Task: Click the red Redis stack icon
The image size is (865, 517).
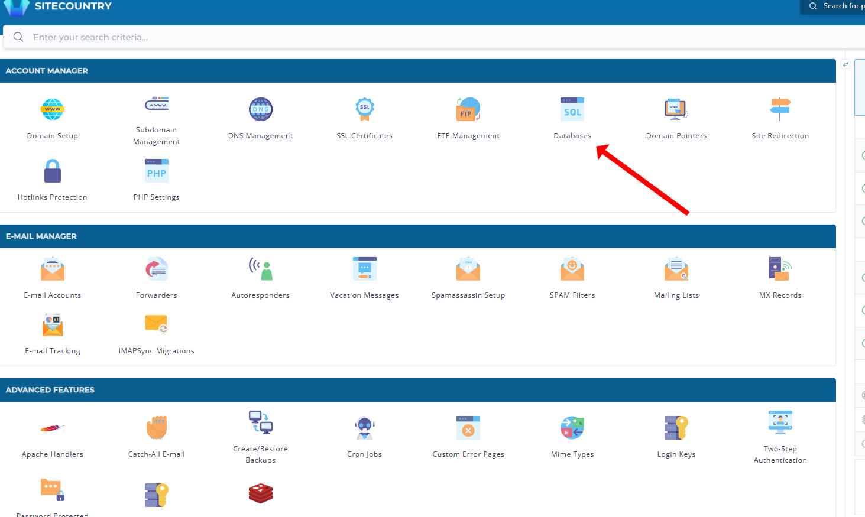Action: (x=260, y=493)
